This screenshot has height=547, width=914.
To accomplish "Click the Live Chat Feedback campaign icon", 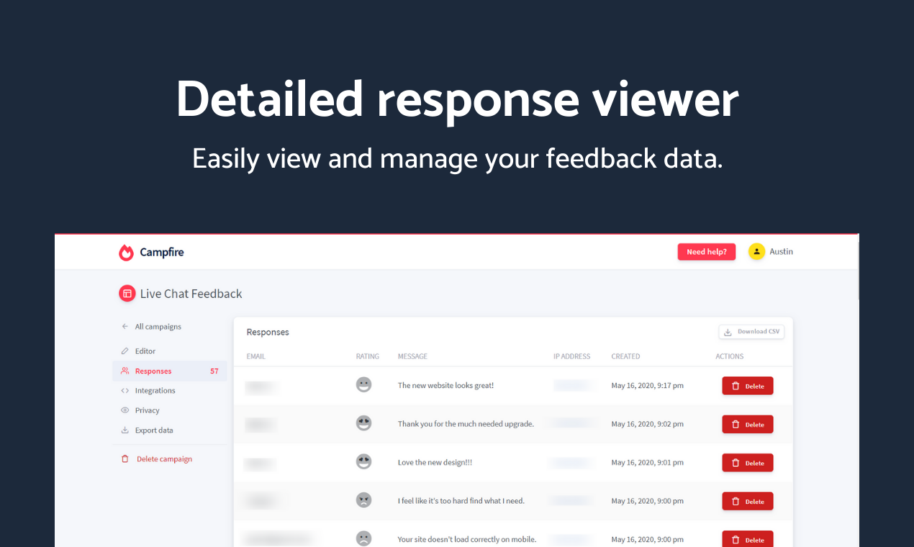I will 127,294.
